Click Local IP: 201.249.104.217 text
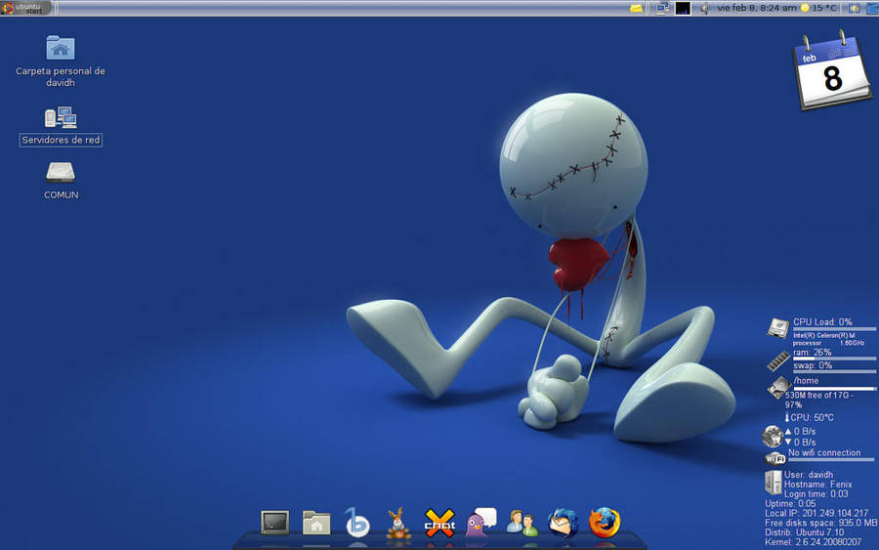This screenshot has width=879, height=550. click(x=816, y=513)
